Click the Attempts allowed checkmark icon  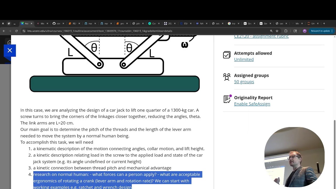(227, 55)
